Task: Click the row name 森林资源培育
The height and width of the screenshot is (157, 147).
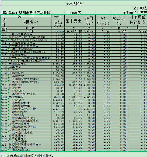Action: click(21, 103)
